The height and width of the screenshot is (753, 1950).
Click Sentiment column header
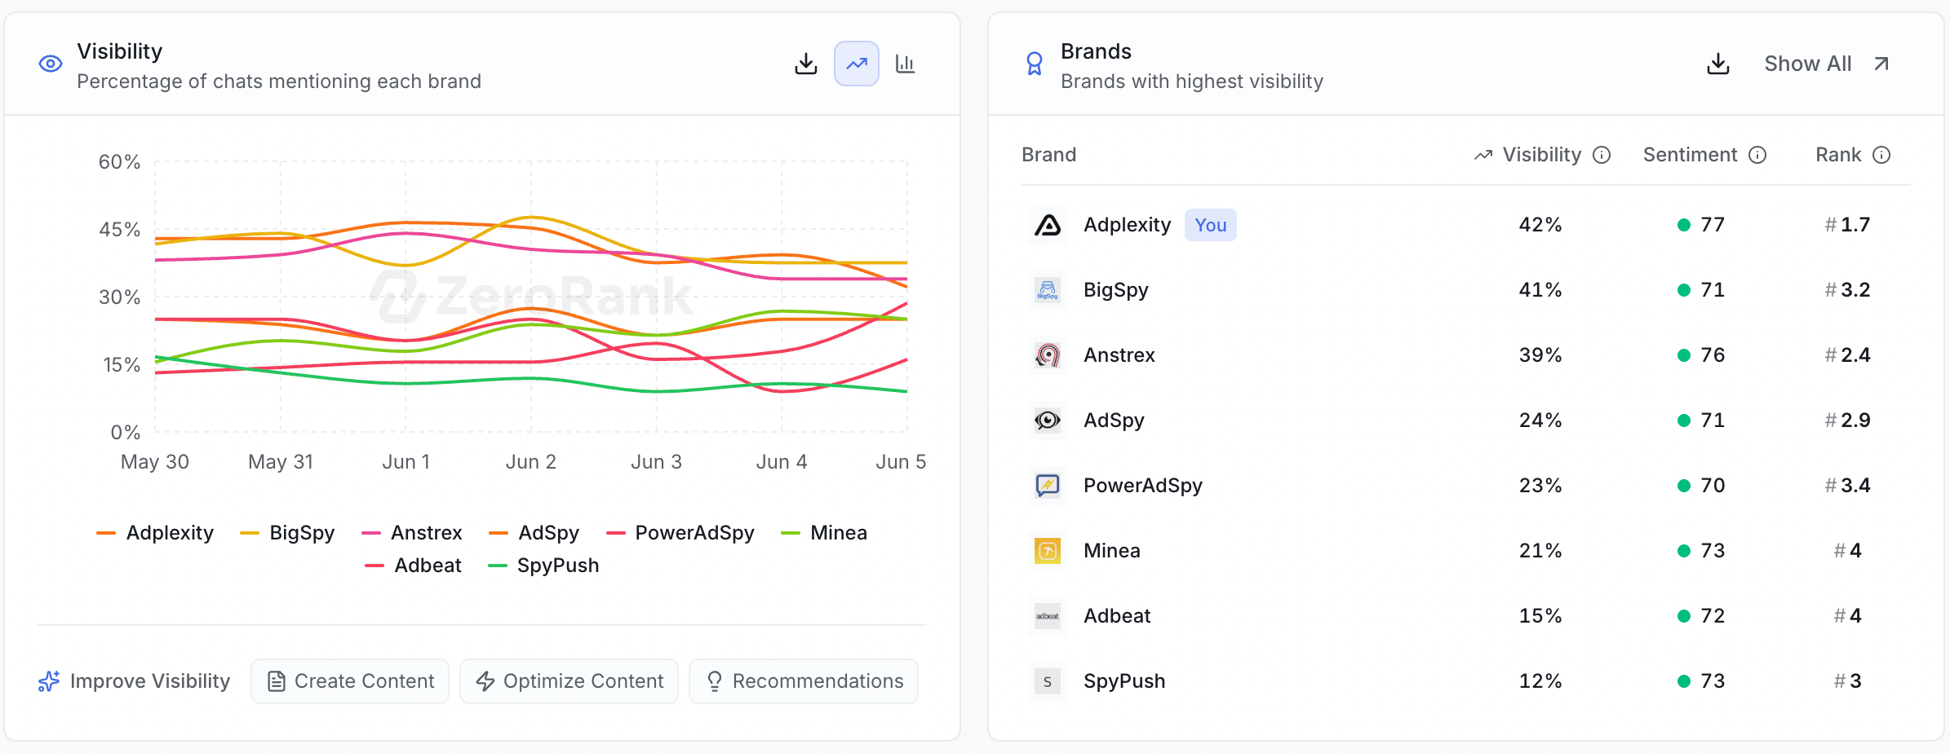1690,155
